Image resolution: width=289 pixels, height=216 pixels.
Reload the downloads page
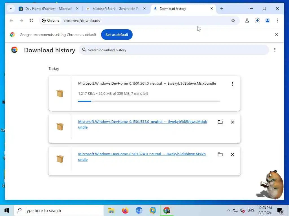[x=32, y=21]
